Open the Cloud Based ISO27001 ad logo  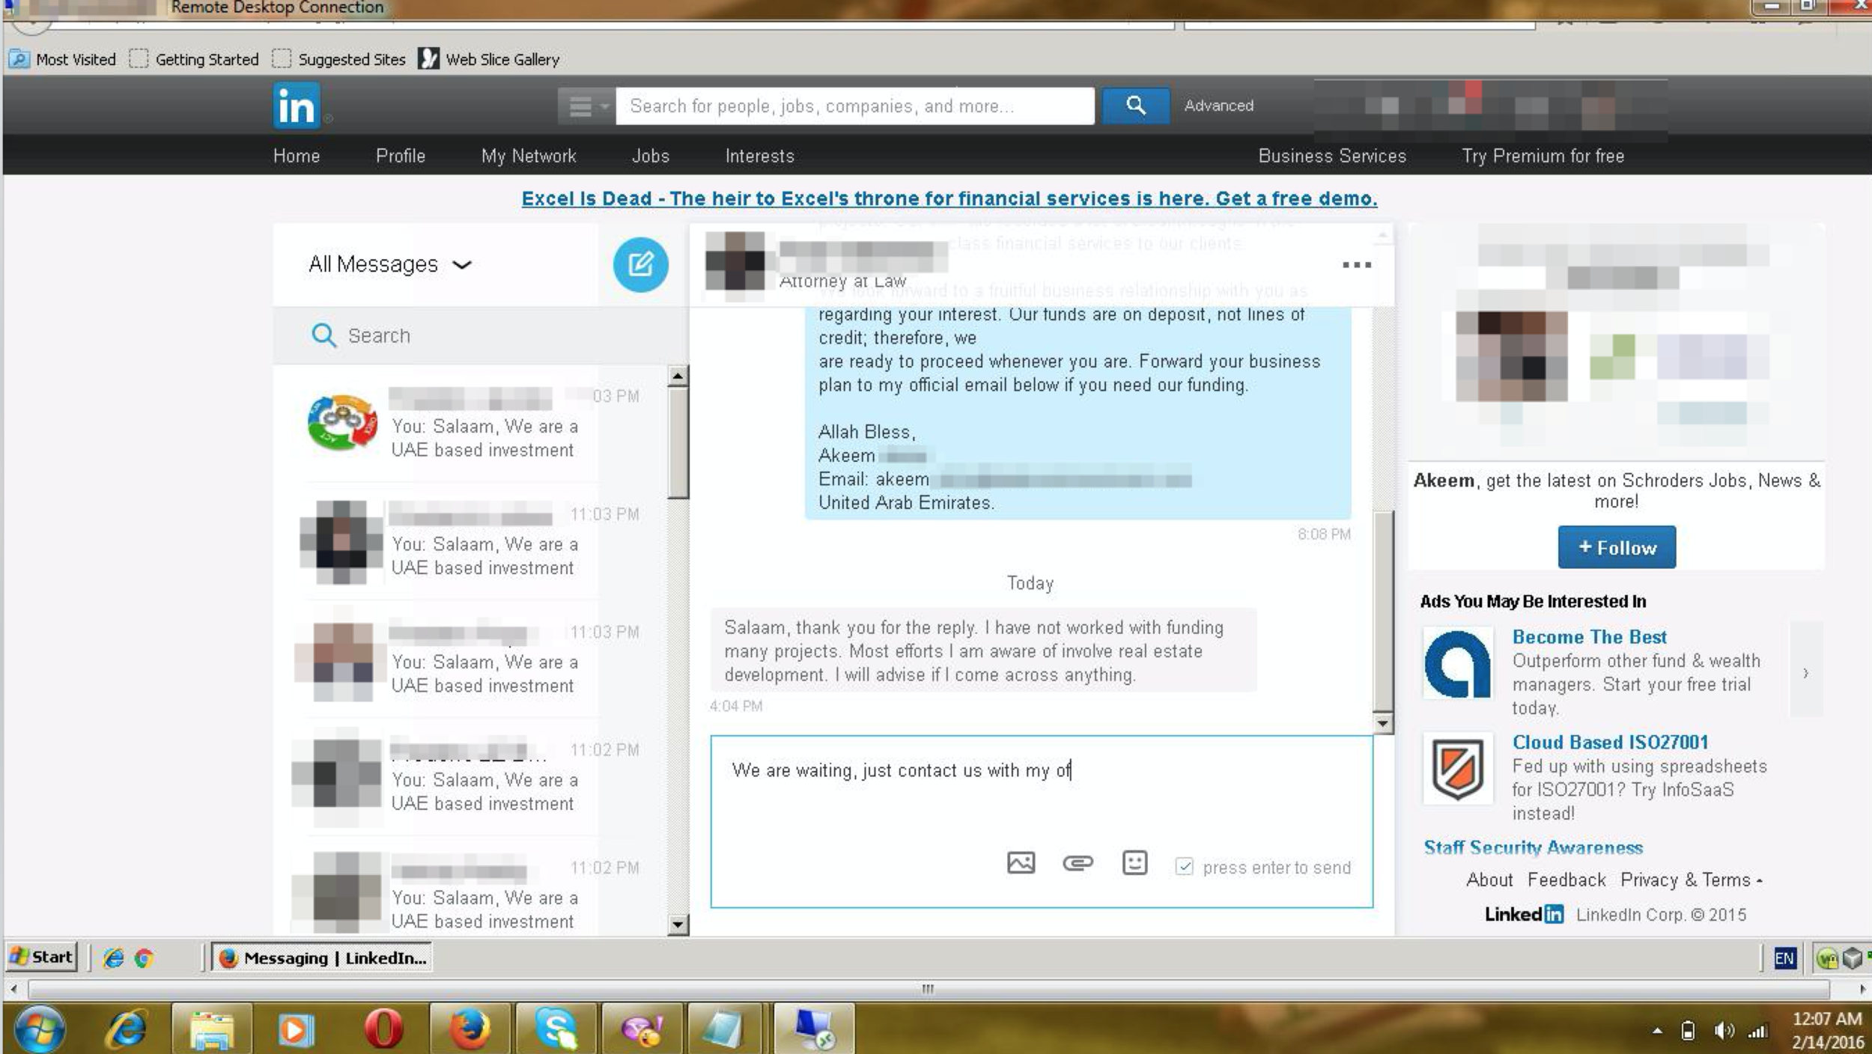(x=1457, y=769)
